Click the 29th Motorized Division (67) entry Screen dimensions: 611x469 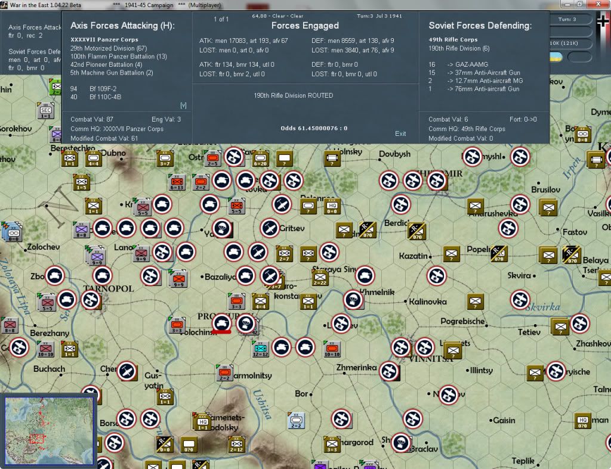pos(109,48)
